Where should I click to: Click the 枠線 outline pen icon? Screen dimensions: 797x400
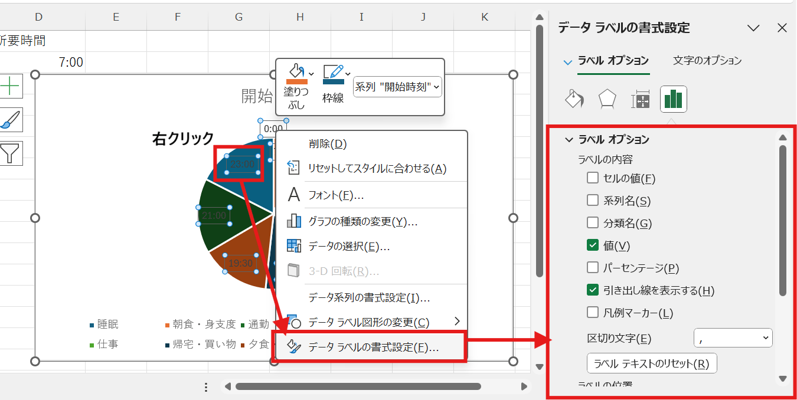[333, 74]
